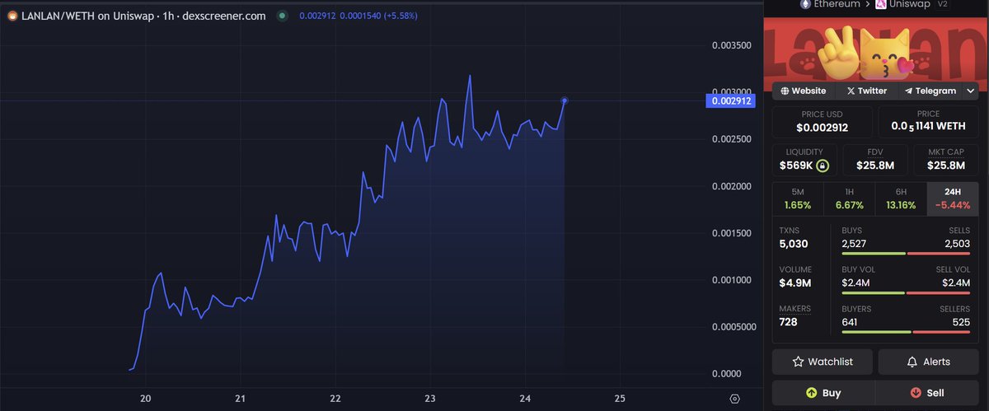Open the token Twitter link
This screenshot has height=411, width=989.
coord(866,91)
